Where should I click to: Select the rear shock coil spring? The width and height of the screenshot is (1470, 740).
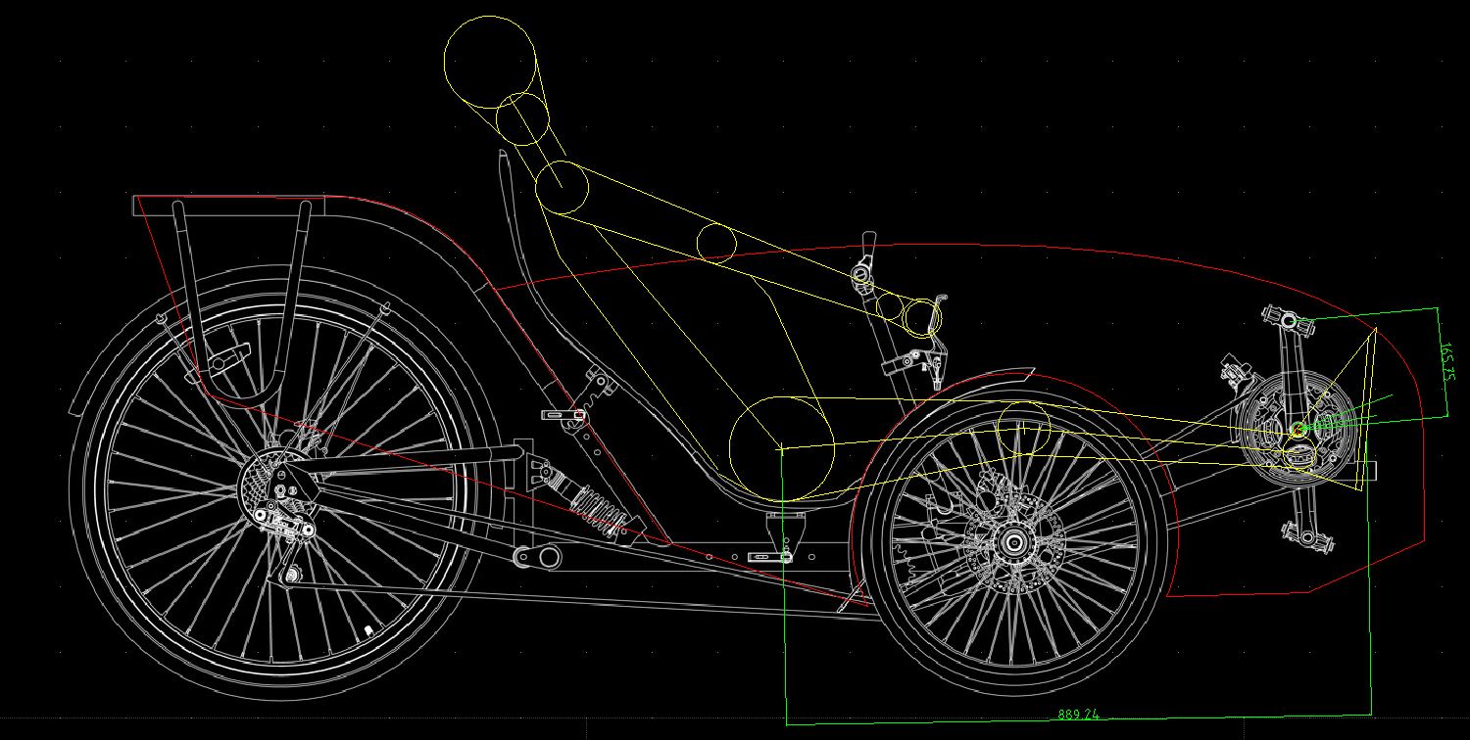599,509
